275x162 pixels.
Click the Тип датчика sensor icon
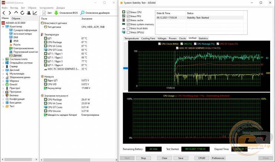46,27
